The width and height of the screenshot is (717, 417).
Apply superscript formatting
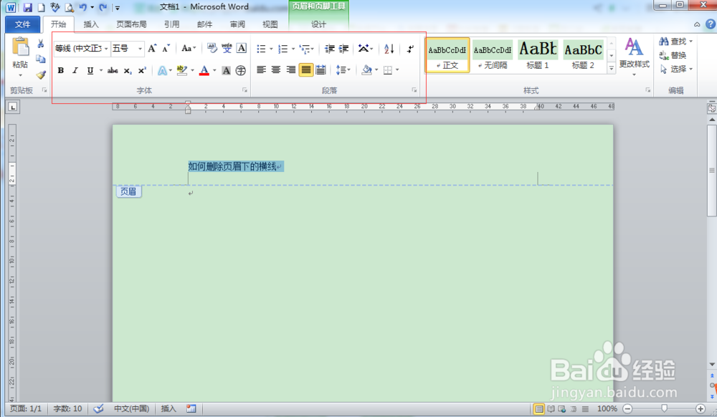(142, 70)
